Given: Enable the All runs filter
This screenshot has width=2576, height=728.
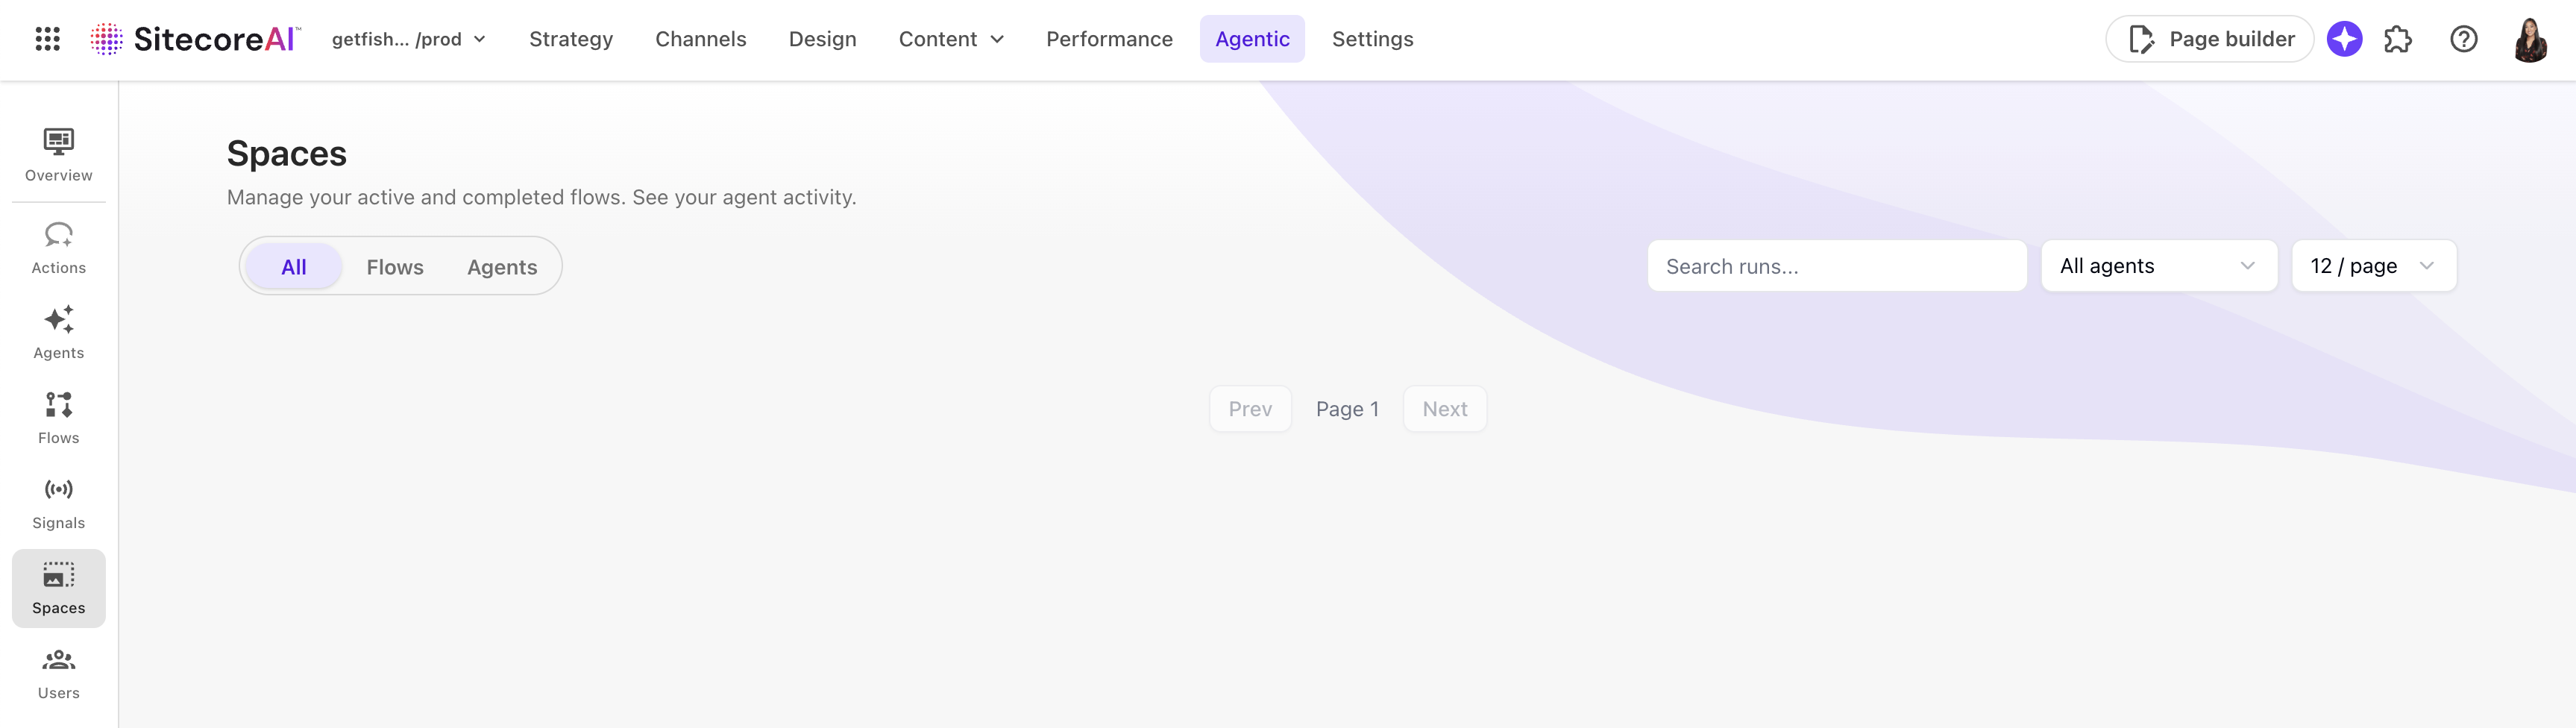Looking at the screenshot, I should (293, 266).
